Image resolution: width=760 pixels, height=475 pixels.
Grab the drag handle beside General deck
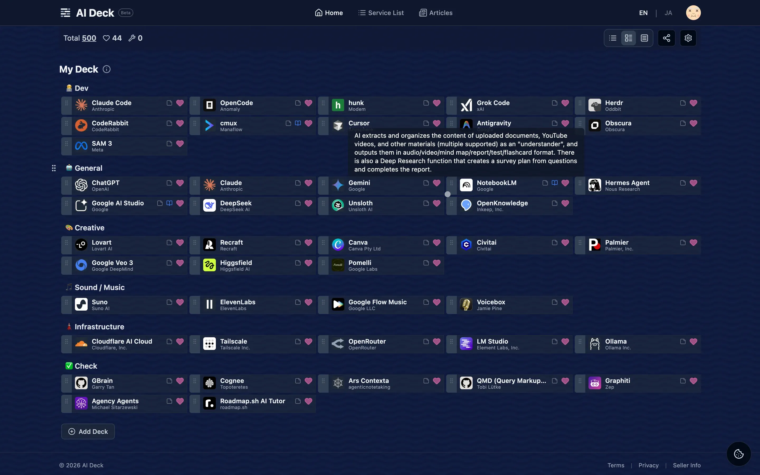(x=54, y=168)
